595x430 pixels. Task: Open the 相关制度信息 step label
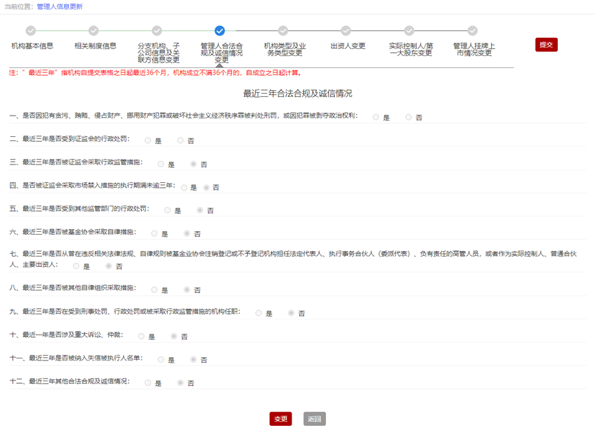95,46
